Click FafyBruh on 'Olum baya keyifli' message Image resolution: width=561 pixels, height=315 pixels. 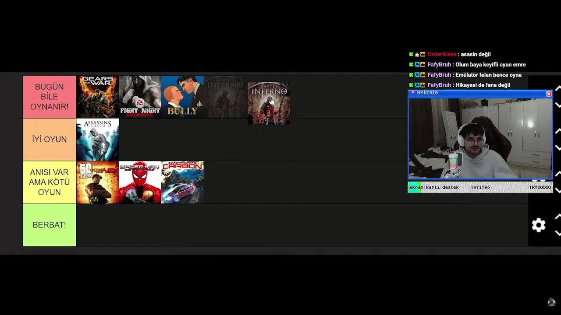tap(439, 65)
